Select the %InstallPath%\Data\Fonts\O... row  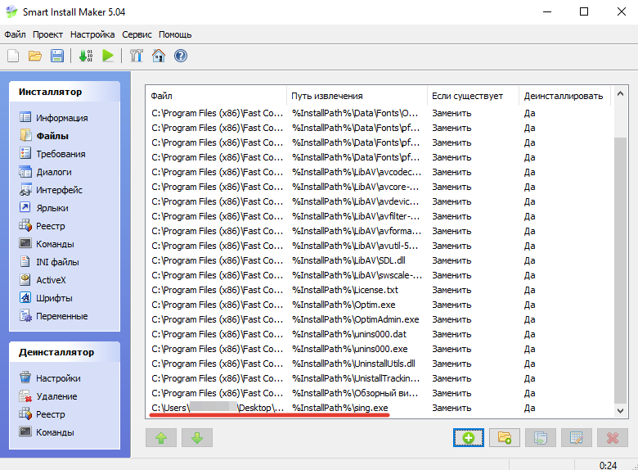(380, 113)
